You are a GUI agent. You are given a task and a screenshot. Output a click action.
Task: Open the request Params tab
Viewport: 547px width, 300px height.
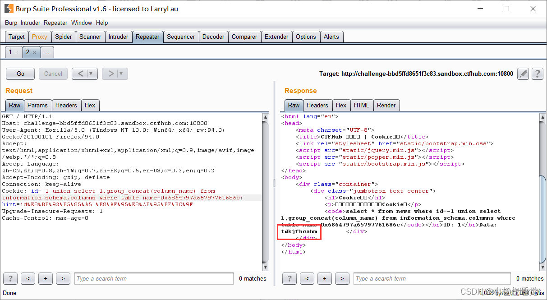tap(37, 105)
